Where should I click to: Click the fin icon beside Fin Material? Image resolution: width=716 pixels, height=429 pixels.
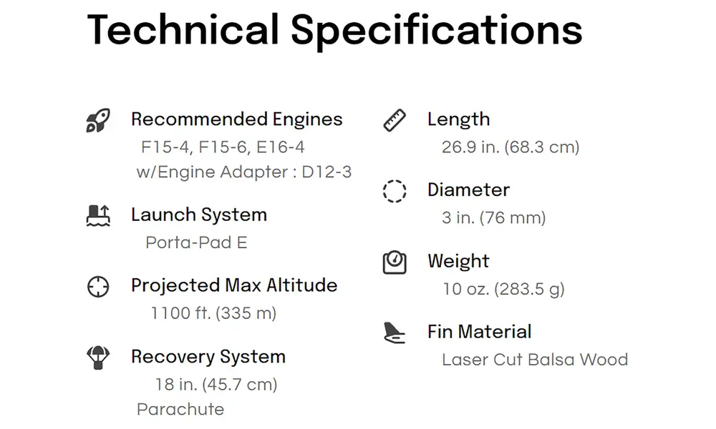tap(395, 332)
